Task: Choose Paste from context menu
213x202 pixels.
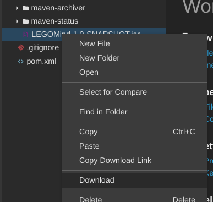Action: tap(134, 146)
